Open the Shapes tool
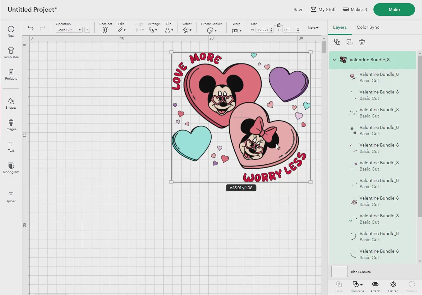Screen dimensions: 422x295 11,103
